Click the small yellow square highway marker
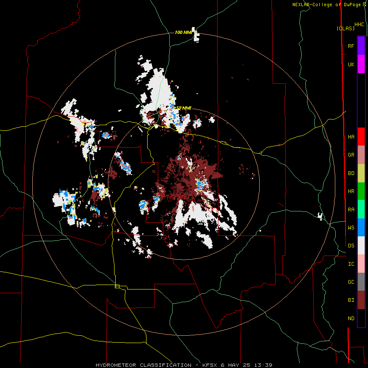 pos(117,286)
